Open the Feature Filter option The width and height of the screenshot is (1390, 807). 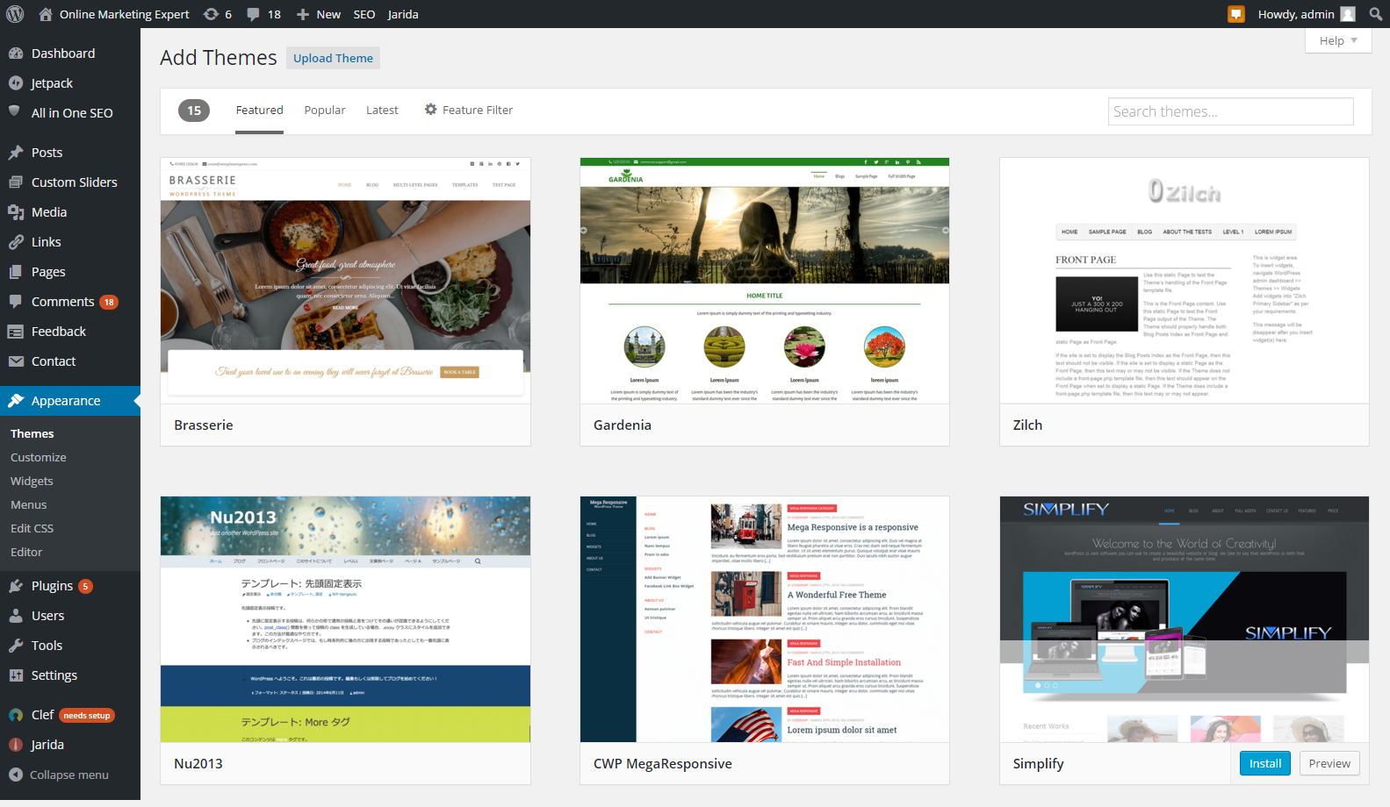pyautogui.click(x=469, y=111)
